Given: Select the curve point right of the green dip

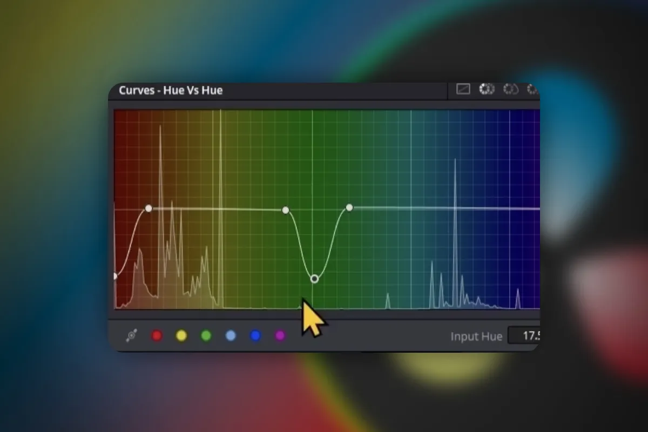Looking at the screenshot, I should (x=349, y=207).
